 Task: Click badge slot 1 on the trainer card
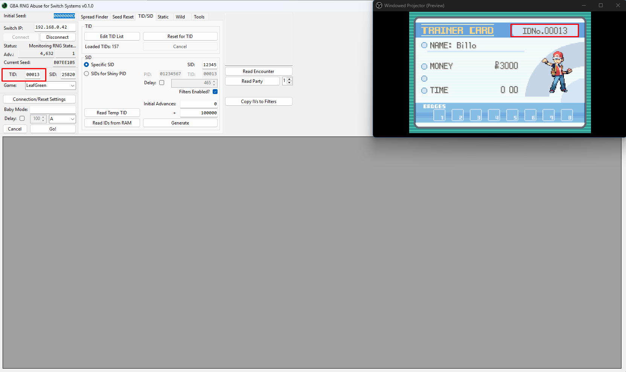(439, 115)
